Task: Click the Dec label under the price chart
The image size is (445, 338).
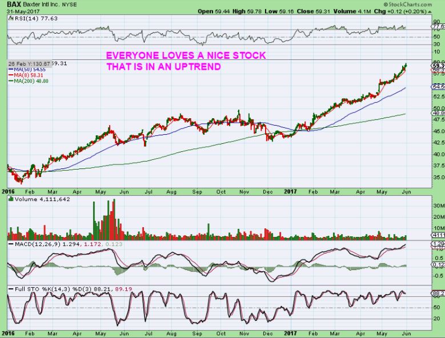Action: (x=267, y=192)
